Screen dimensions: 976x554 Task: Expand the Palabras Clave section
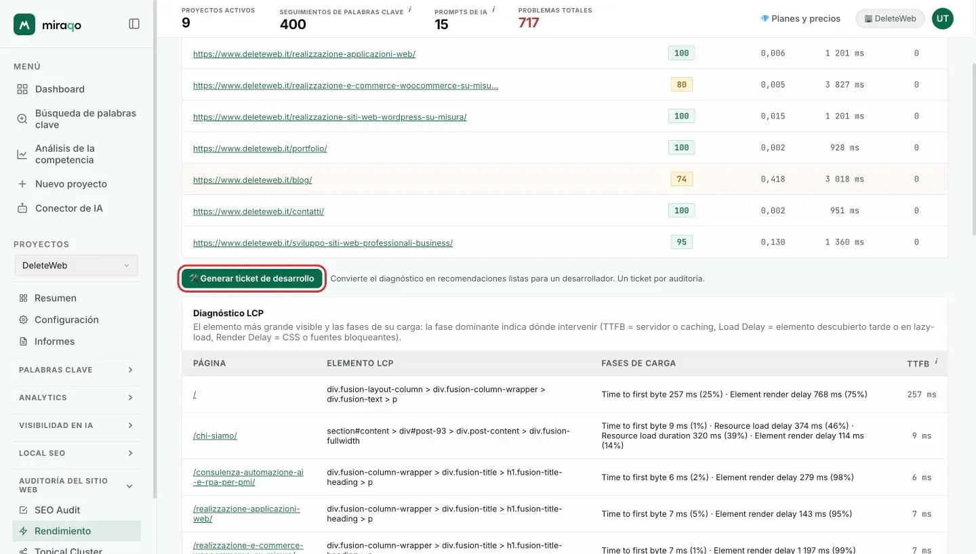pyautogui.click(x=77, y=370)
